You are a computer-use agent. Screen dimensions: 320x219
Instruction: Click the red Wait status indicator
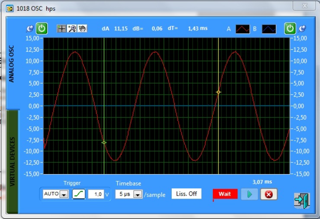pyautogui.click(x=225, y=194)
